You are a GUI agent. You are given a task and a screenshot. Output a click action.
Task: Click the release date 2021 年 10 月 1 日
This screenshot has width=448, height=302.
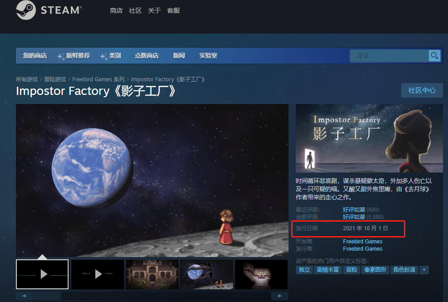click(365, 228)
